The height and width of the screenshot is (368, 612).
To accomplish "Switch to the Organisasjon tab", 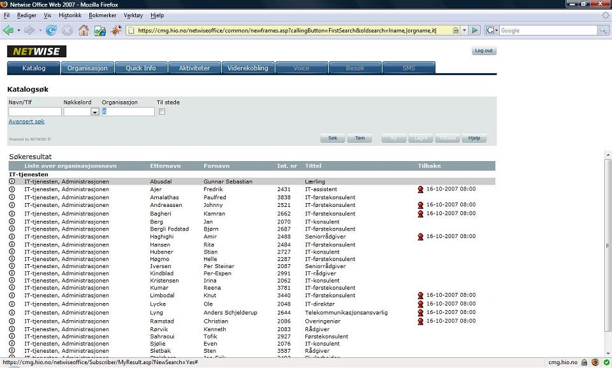I will [87, 68].
